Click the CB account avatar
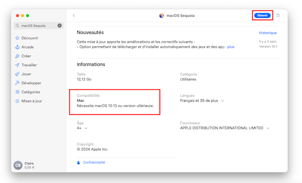 [18, 165]
